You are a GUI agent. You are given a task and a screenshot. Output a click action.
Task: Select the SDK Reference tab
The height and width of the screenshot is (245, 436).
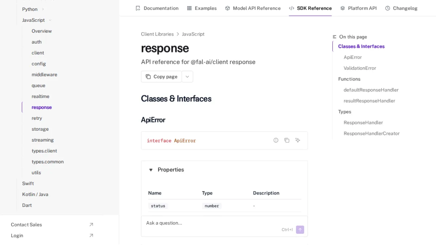310,8
